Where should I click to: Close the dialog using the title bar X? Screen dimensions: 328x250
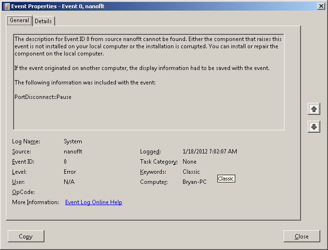[321, 6]
